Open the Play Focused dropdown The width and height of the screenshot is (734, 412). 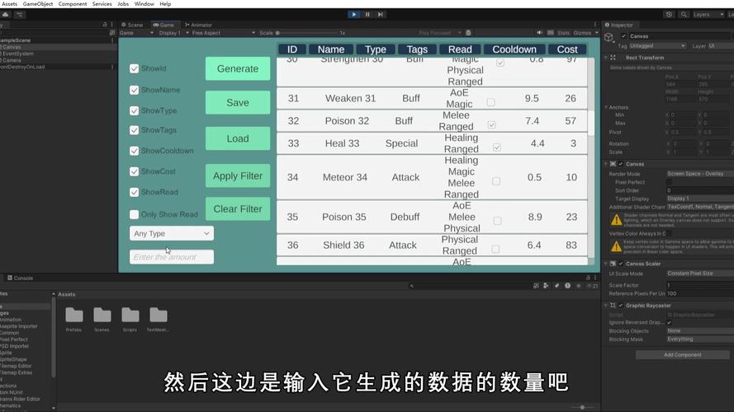coord(440,33)
